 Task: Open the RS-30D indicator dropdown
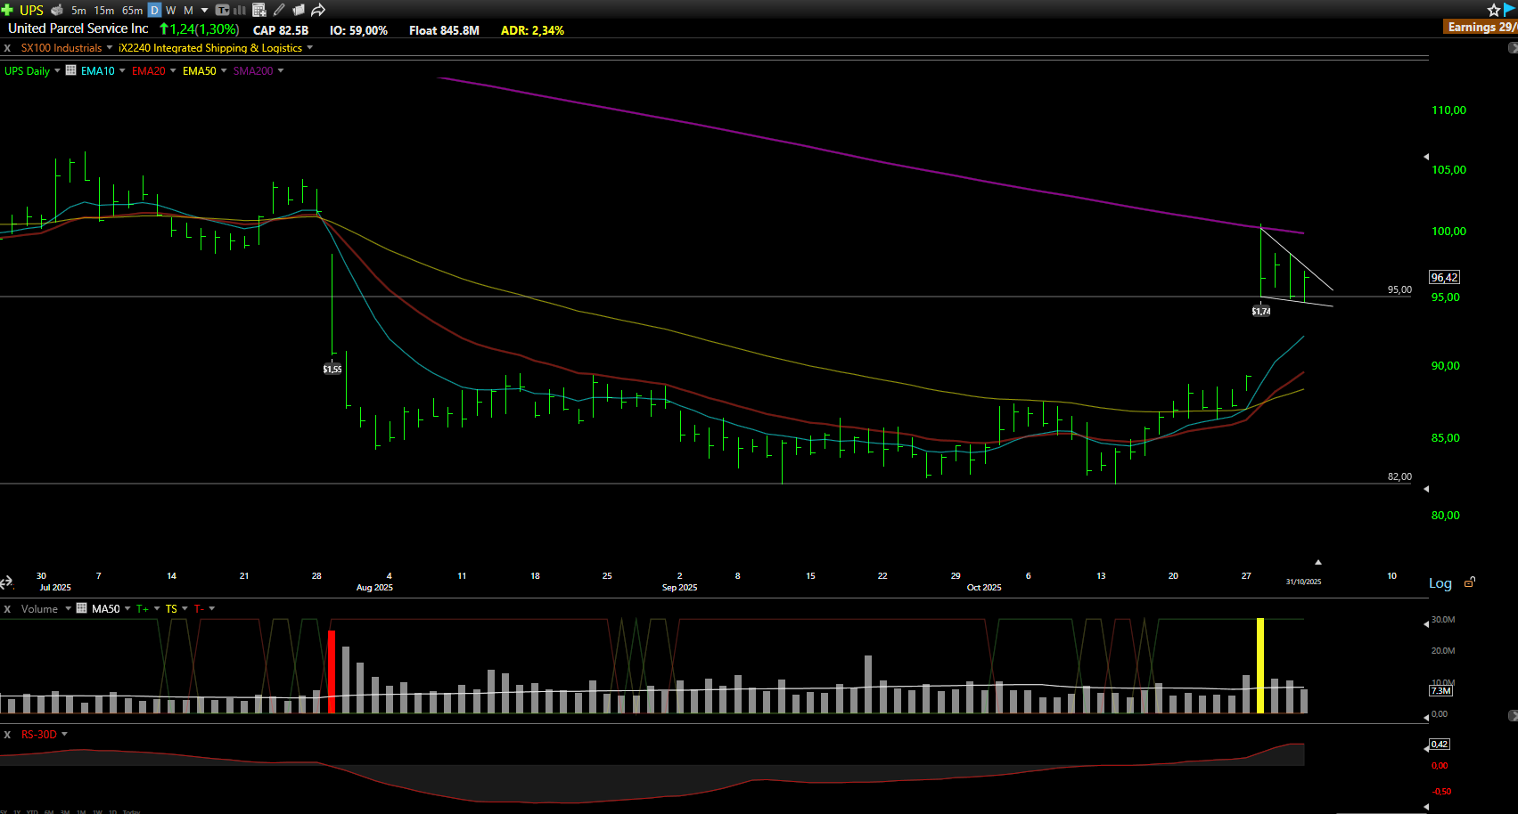pos(64,734)
